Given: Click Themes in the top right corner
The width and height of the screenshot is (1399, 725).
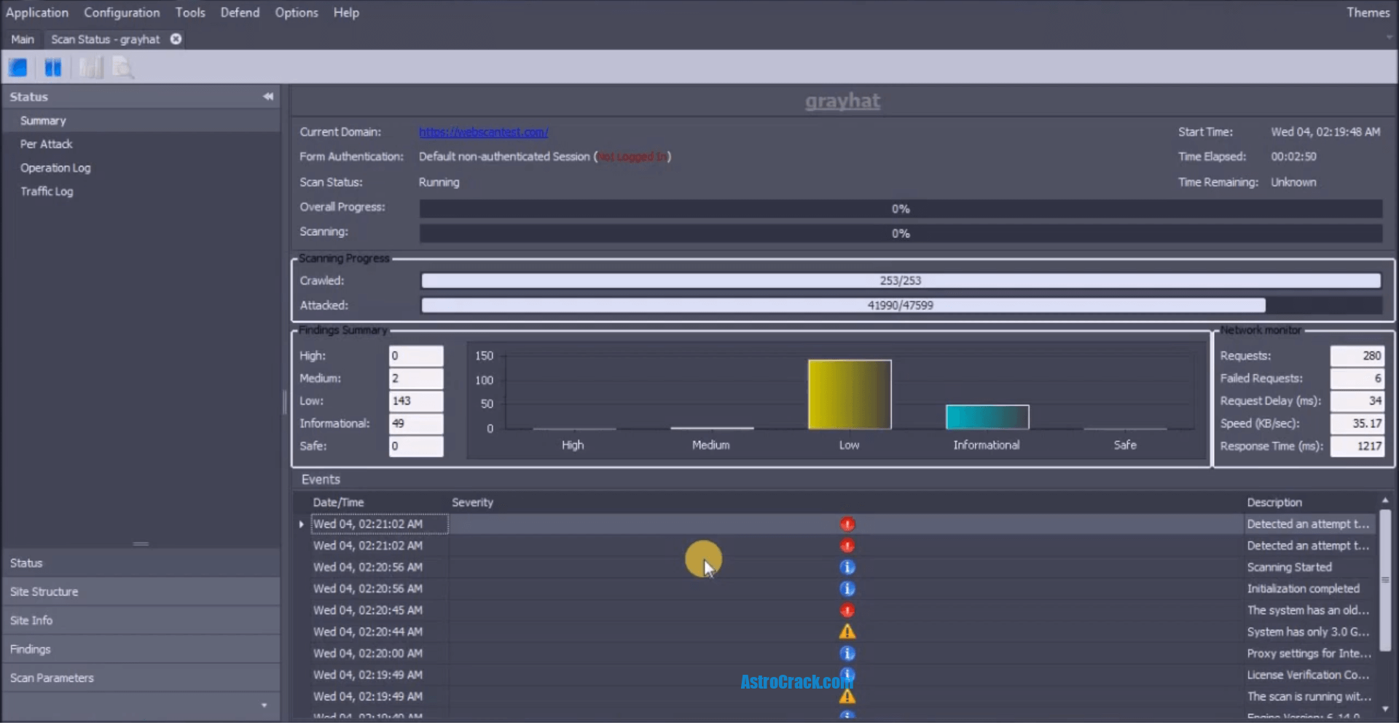Looking at the screenshot, I should (1368, 12).
